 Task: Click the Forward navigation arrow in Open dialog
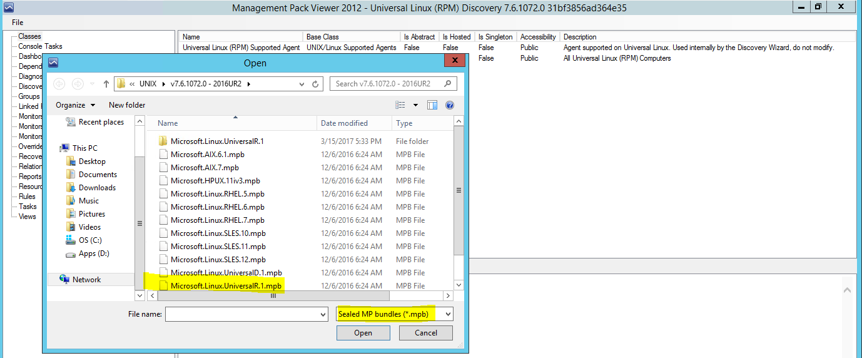[x=78, y=83]
